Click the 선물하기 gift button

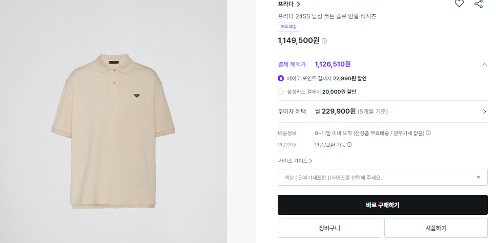tap(436, 228)
